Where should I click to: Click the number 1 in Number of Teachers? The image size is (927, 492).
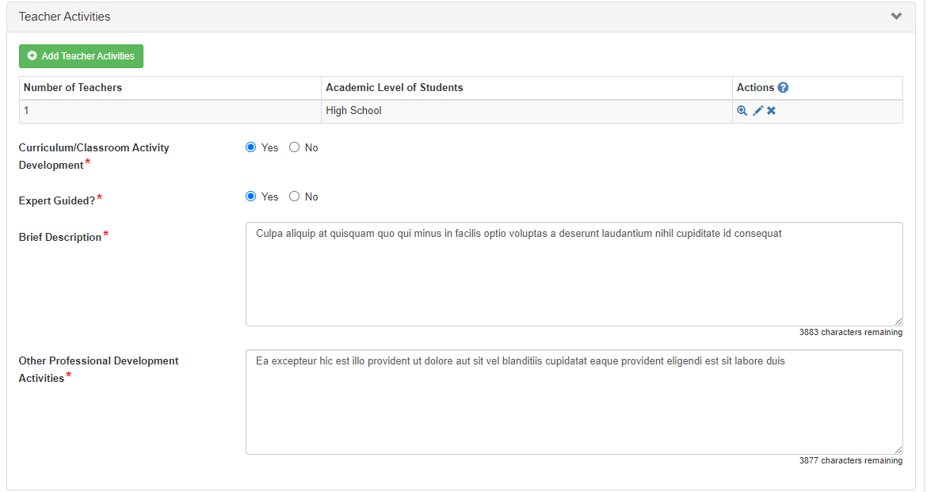26,111
